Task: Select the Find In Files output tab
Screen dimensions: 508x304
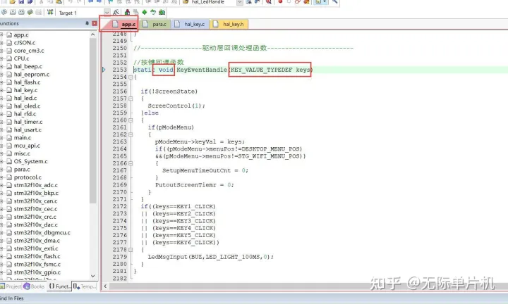Action: point(12,298)
